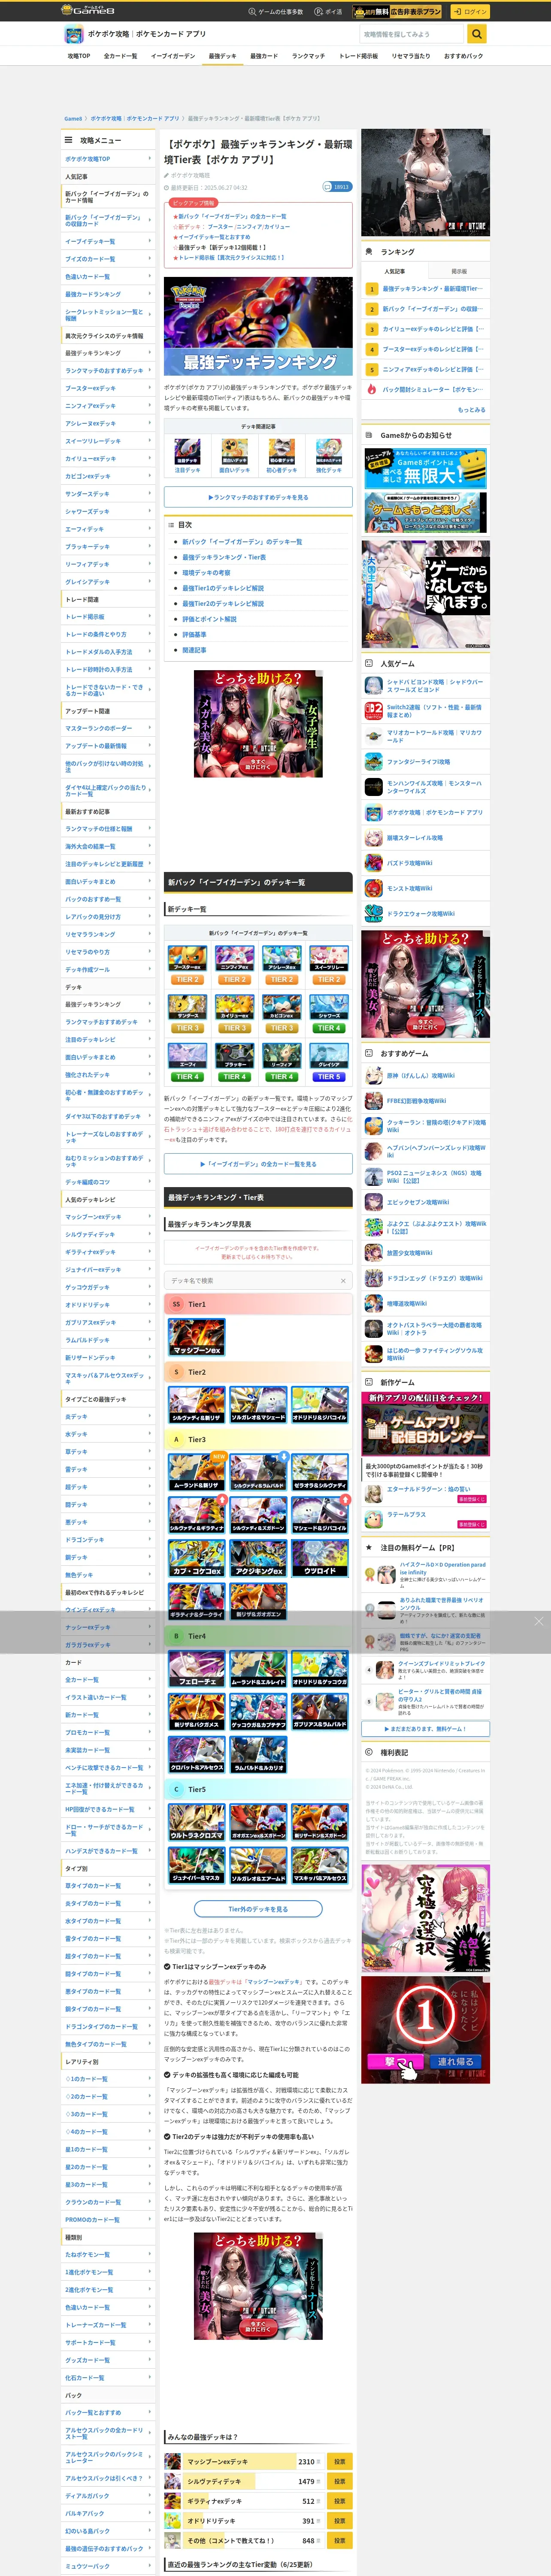Image resolution: width=551 pixels, height=2576 pixels.
Task: Click the ログイン button
Action: coord(470,12)
